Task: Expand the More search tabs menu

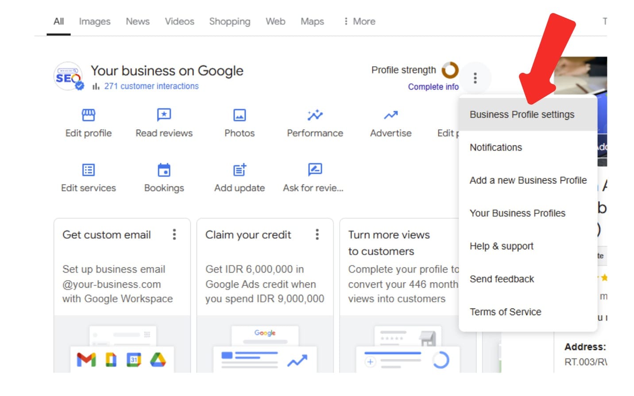Action: [x=359, y=21]
